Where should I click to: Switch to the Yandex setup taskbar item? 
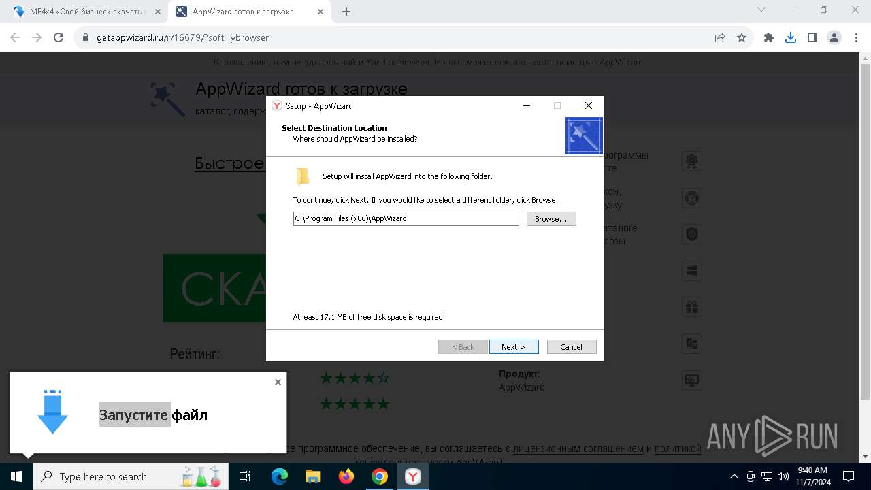(413, 476)
